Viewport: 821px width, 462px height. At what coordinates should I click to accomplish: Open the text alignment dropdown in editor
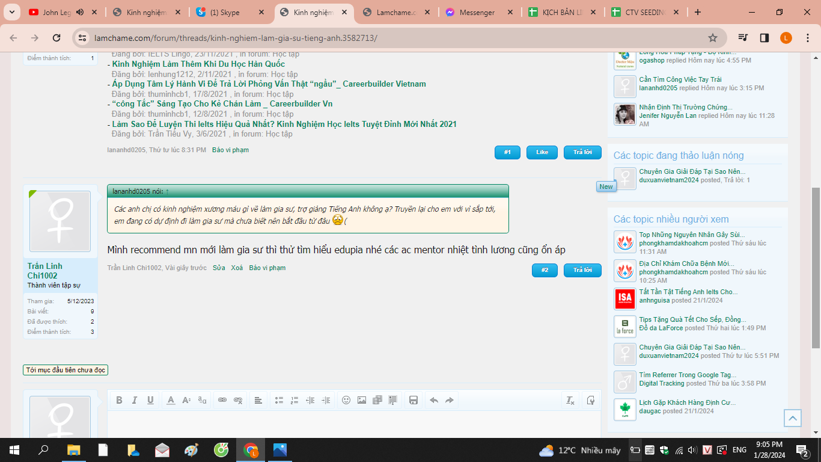[258, 400]
